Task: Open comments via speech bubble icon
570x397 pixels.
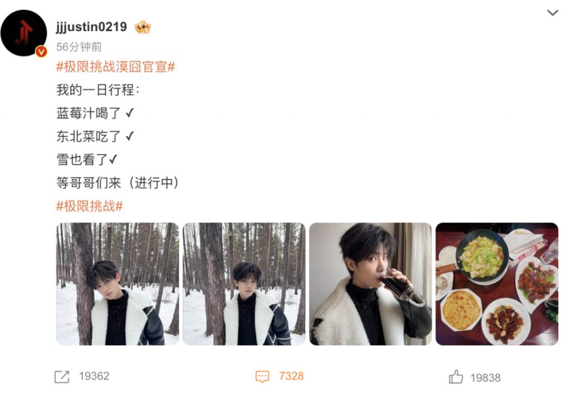Action: pyautogui.click(x=263, y=376)
